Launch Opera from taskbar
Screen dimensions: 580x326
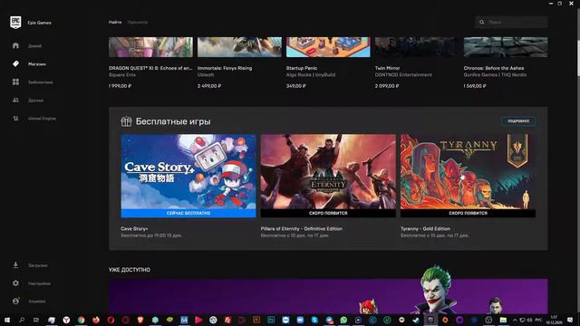pyautogui.click(x=111, y=320)
